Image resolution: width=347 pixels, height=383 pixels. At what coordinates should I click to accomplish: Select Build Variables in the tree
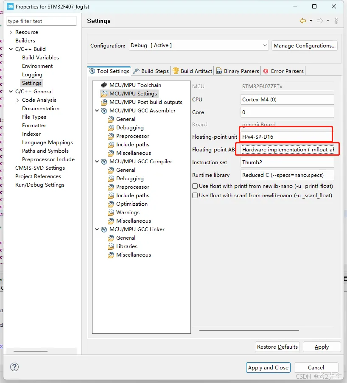click(41, 58)
